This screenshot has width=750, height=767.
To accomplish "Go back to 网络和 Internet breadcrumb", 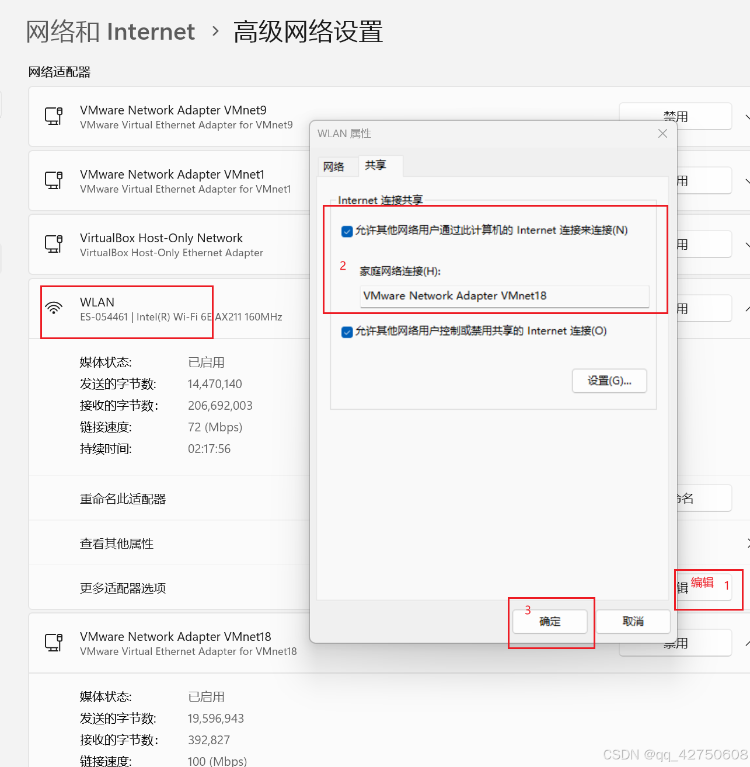I will [110, 32].
